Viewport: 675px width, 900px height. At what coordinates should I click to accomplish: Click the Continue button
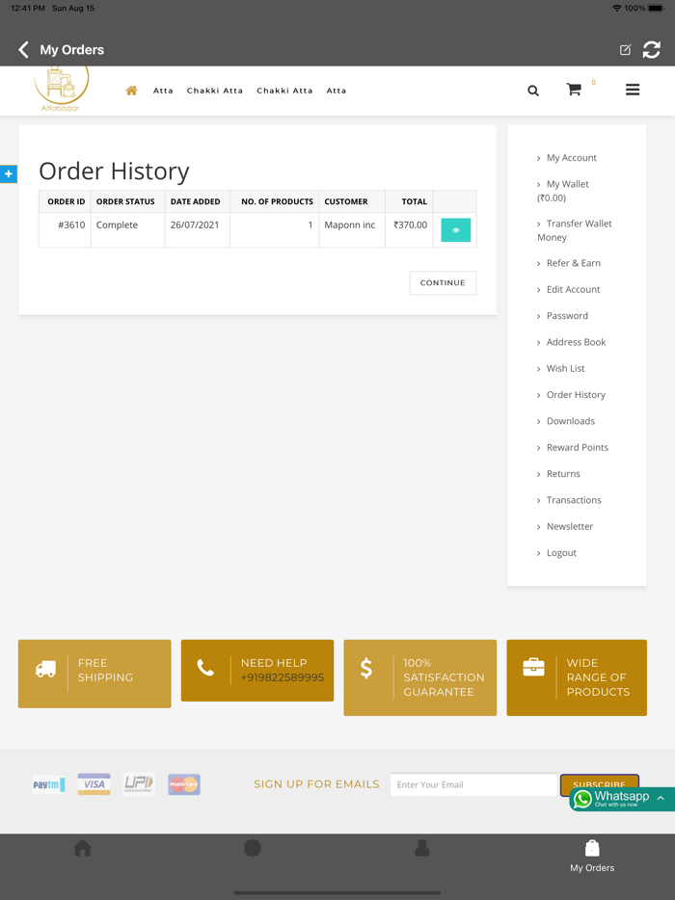pos(443,283)
